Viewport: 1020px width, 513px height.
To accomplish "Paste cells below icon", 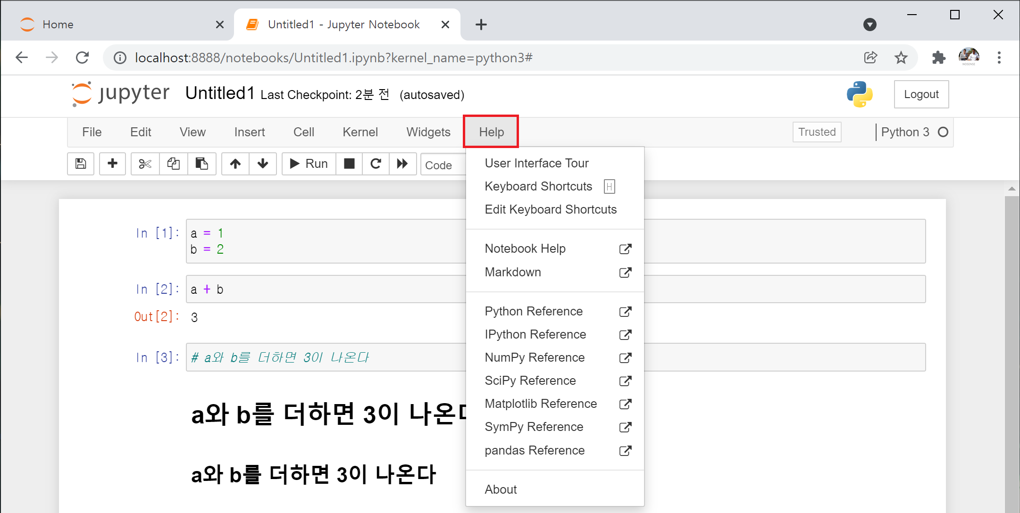I will point(201,164).
